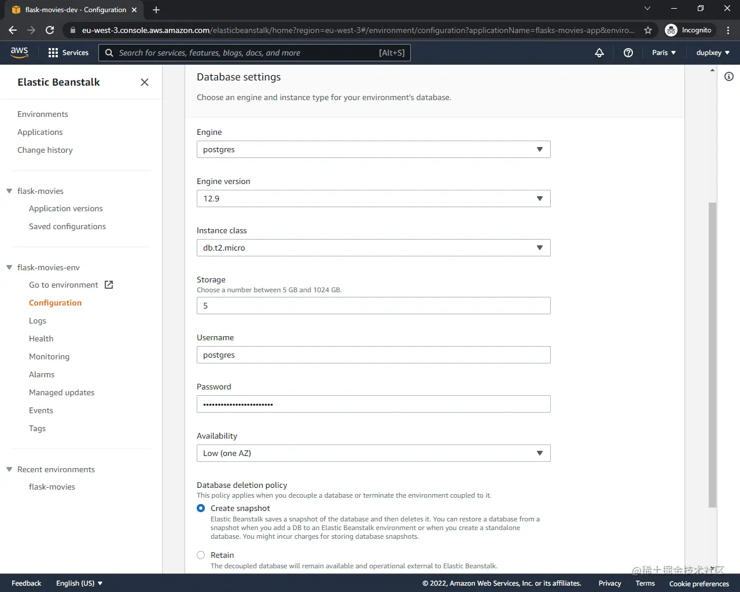Open the Engine dropdown showing postgres
The width and height of the screenshot is (740, 592).
tap(374, 149)
